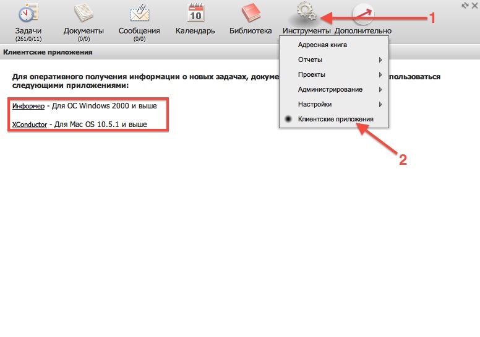Select the bullet beside Клиентские приложения menu entry
Screen dimensions: 480x337
288,119
